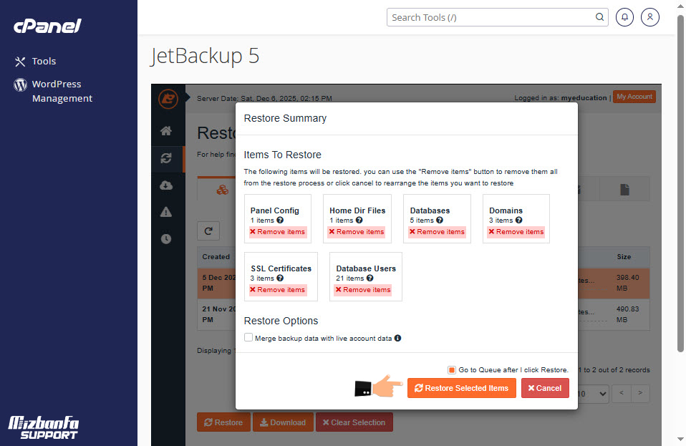Click the Restore sync icon in JetBackup sidebar
The image size is (686, 446).
click(166, 158)
